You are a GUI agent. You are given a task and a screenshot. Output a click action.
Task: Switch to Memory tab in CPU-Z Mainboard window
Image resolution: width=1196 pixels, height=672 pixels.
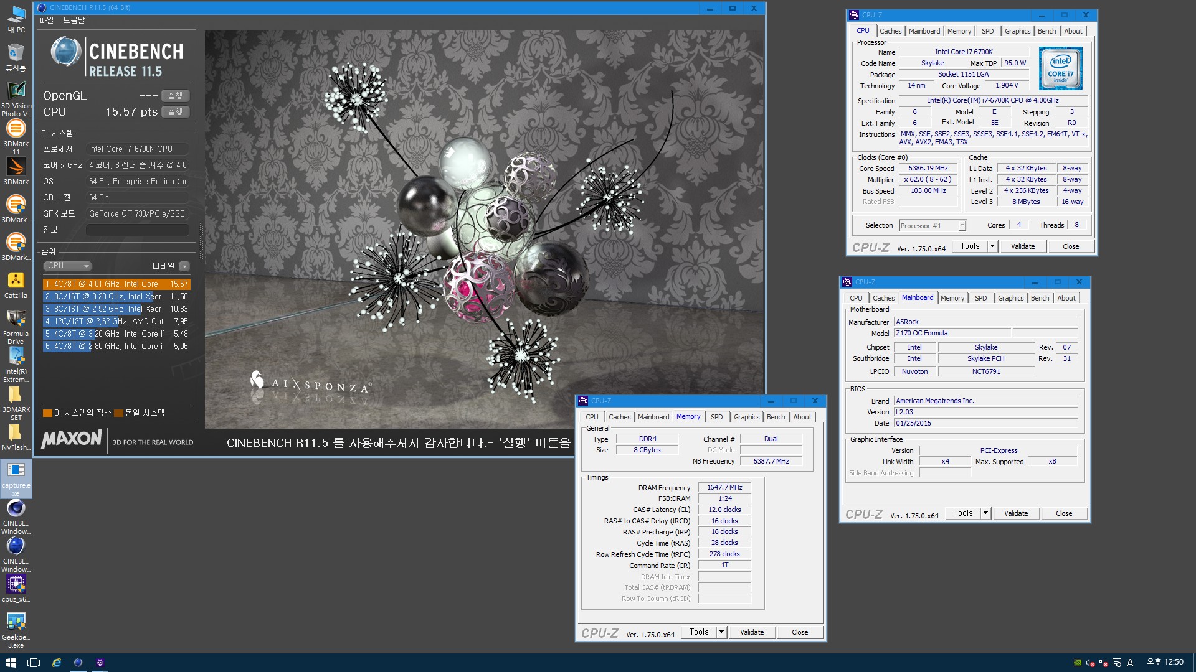coord(952,298)
